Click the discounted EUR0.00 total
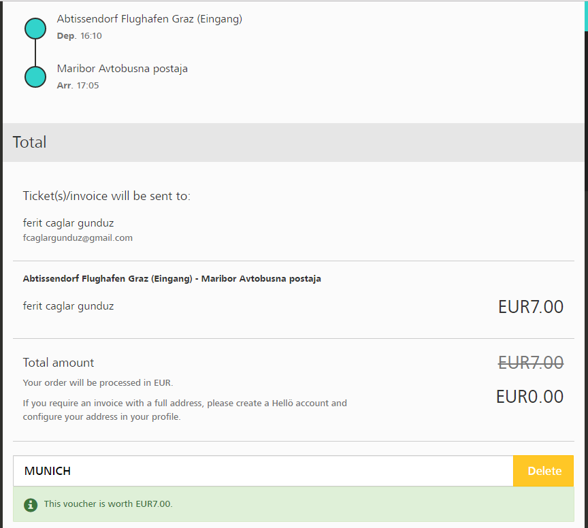Image resolution: width=588 pixels, height=528 pixels. pos(529,396)
